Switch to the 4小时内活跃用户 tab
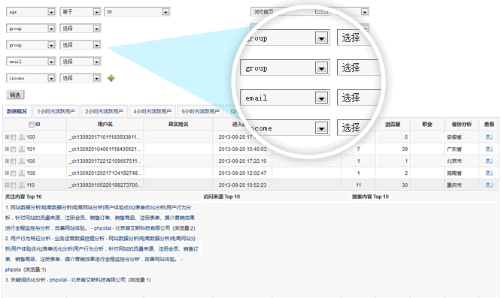Screen dimensions: 501x298 (x=153, y=111)
